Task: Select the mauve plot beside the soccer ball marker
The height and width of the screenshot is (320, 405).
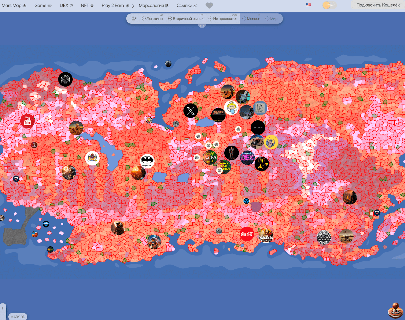Action: tap(256, 206)
